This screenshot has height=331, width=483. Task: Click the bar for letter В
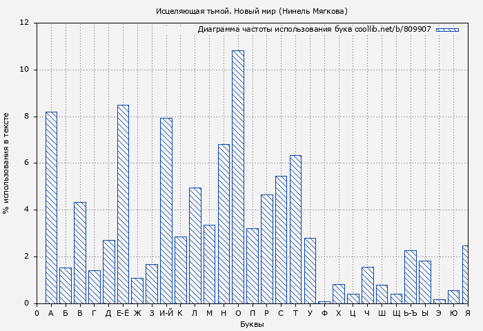pyautogui.click(x=80, y=252)
